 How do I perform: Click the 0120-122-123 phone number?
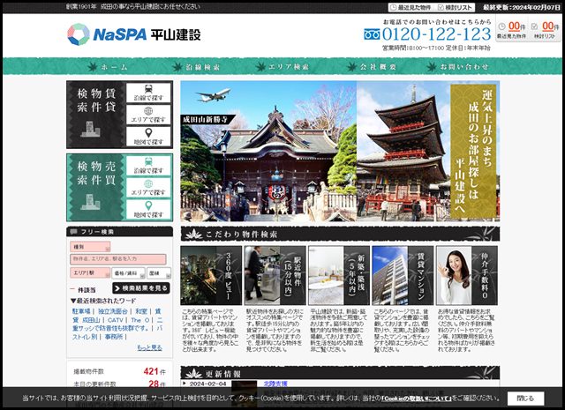point(436,34)
